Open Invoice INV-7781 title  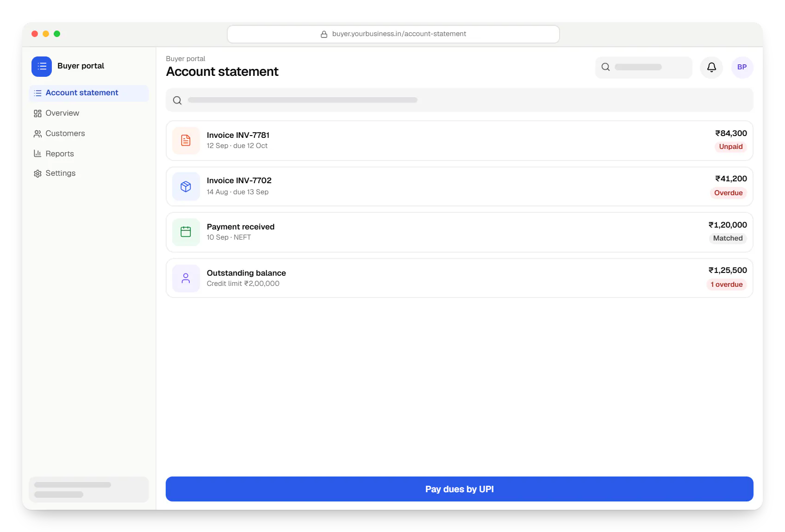(238, 135)
